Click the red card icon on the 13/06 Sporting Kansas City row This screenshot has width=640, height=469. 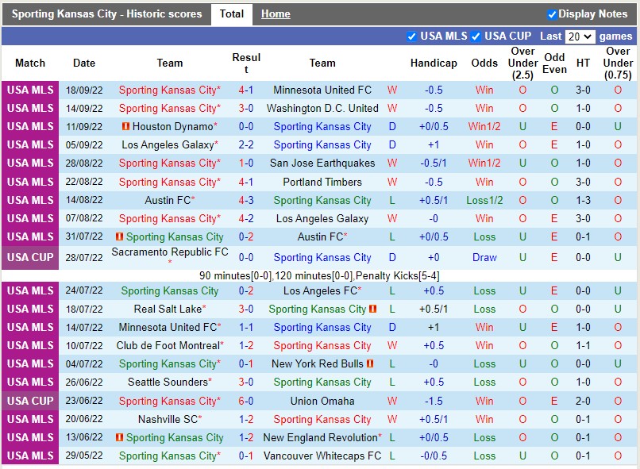[121, 437]
